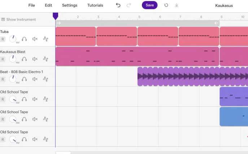248x154 pixels.
Task: Click the redo arrow icon
Action: click(x=129, y=5)
